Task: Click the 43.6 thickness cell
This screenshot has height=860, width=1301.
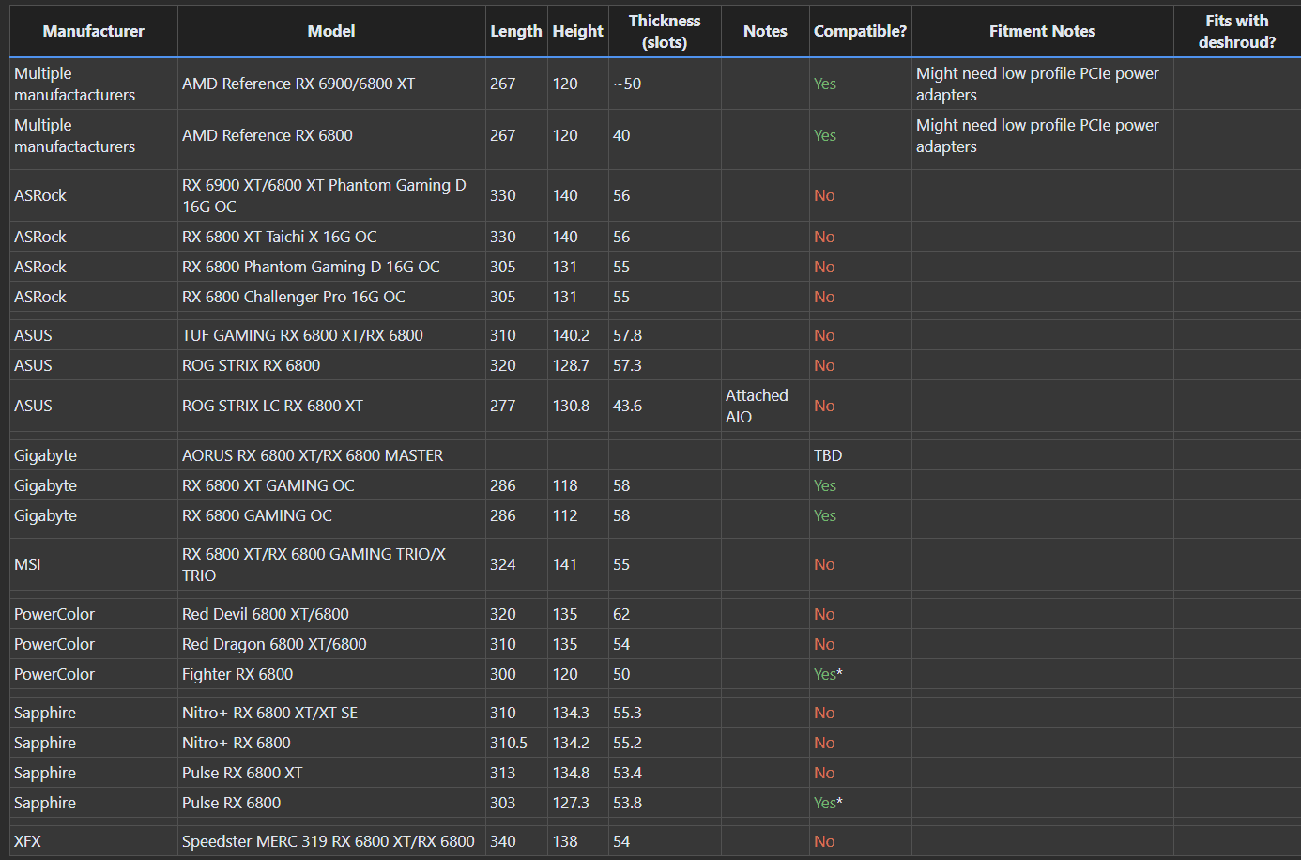Action: [x=665, y=406]
